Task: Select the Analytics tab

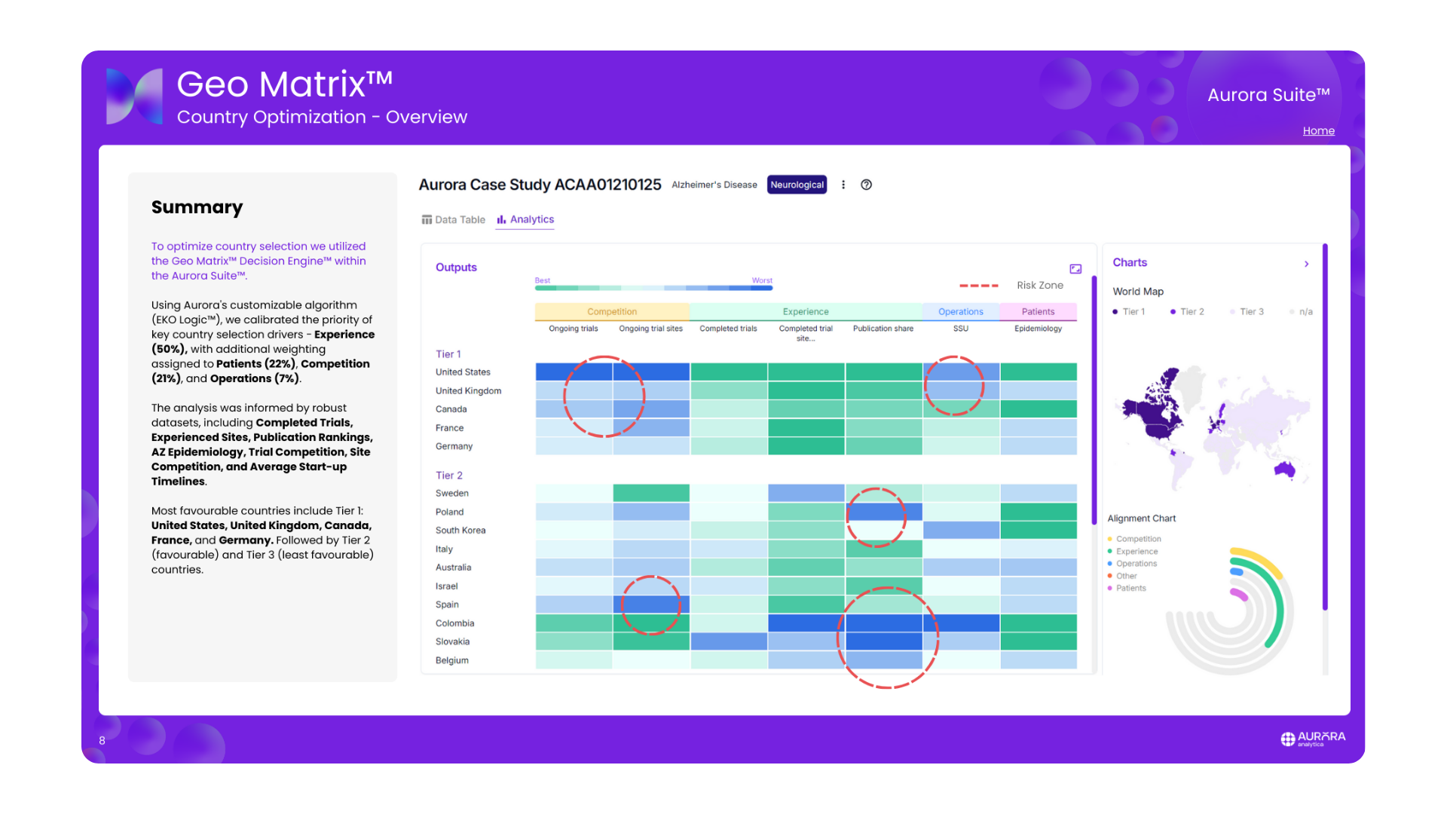Action: click(525, 220)
